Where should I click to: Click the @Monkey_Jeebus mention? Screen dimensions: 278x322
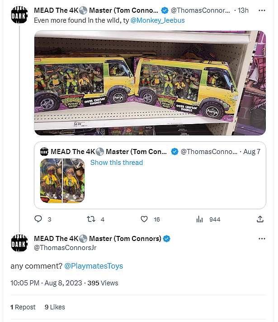(157, 20)
